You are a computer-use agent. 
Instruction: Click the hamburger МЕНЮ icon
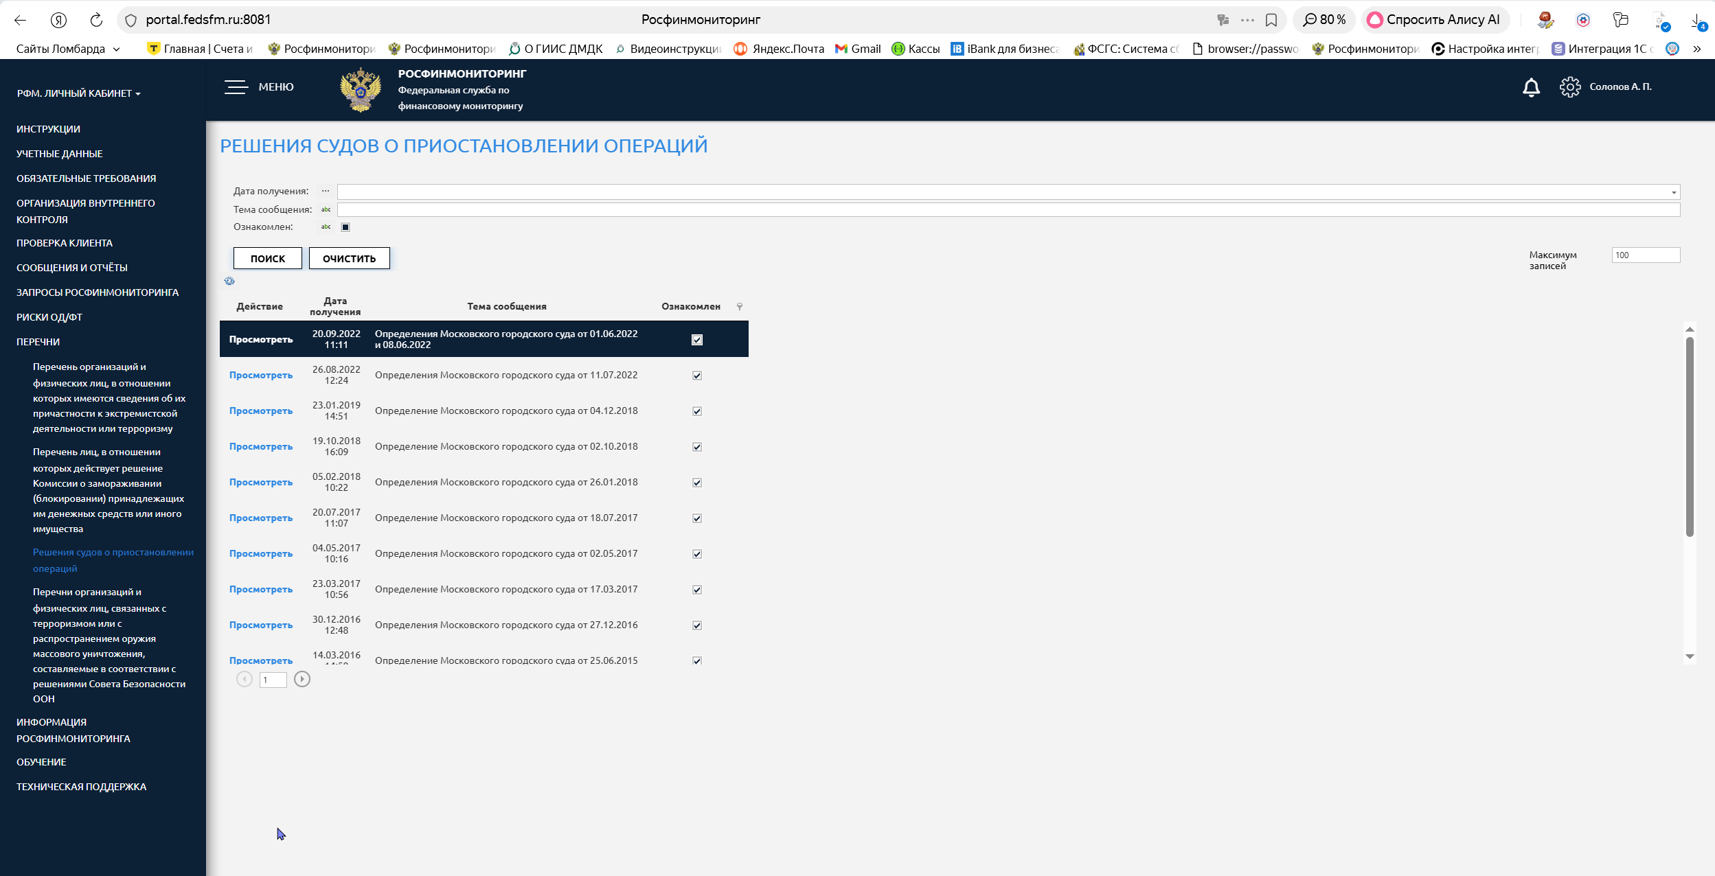(236, 87)
